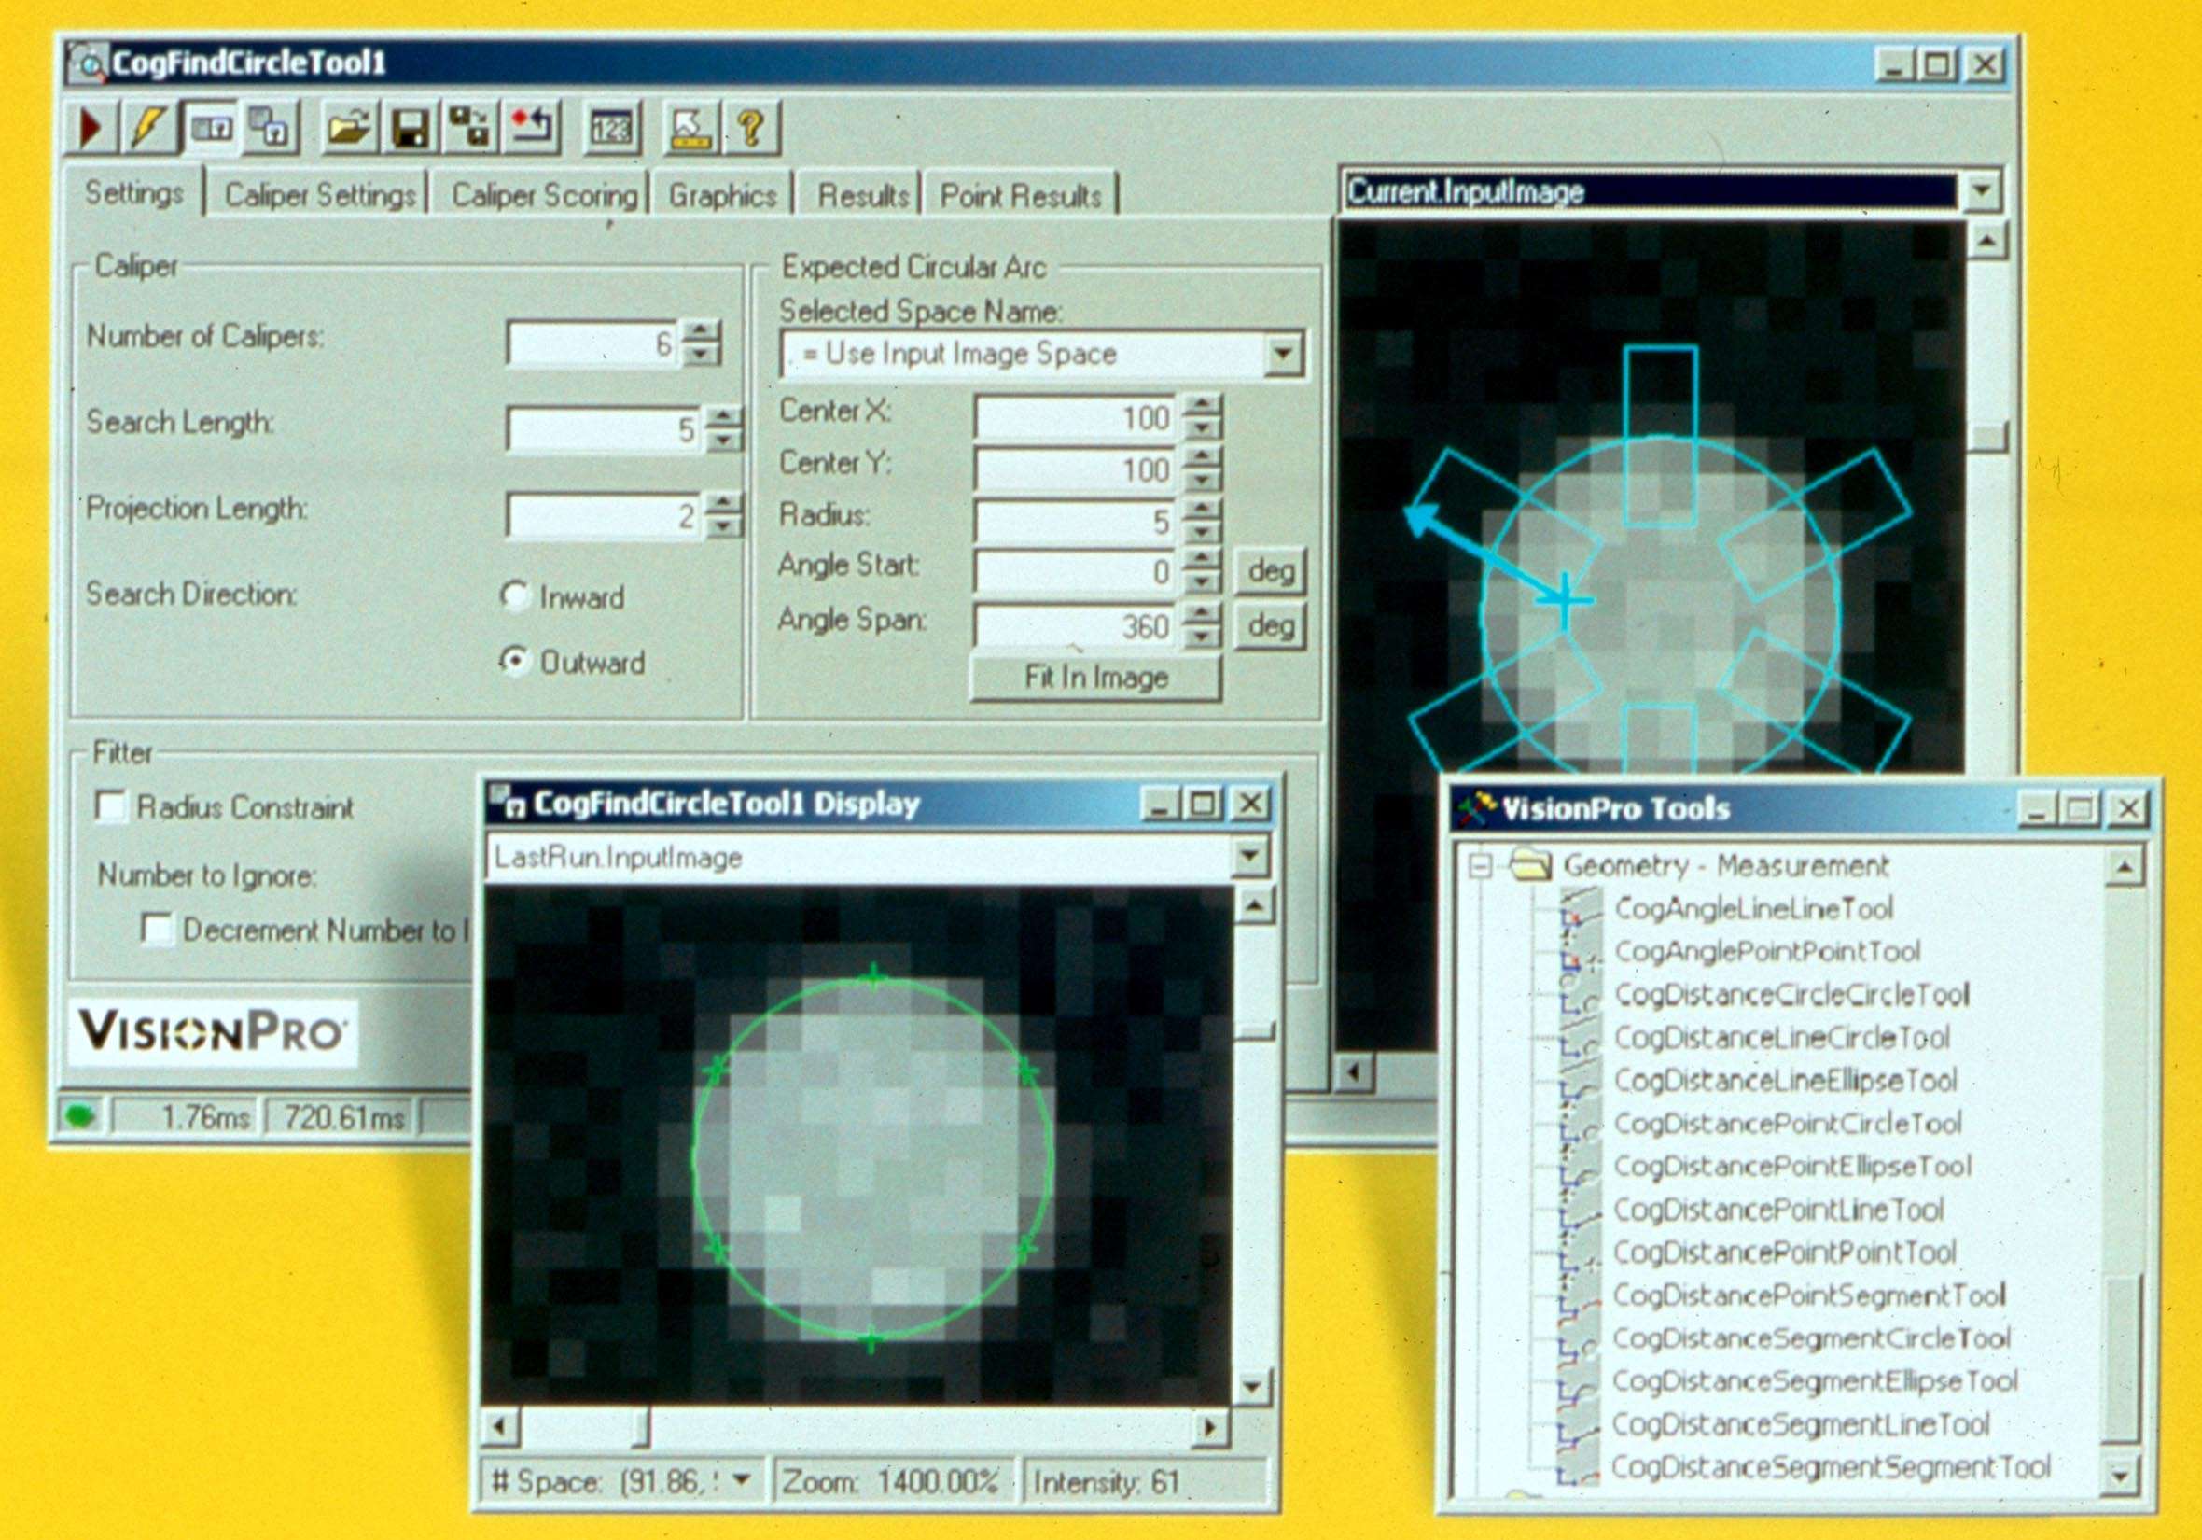Viewport: 2202px width, 1540px height.
Task: Save the current tool settings
Action: click(411, 127)
